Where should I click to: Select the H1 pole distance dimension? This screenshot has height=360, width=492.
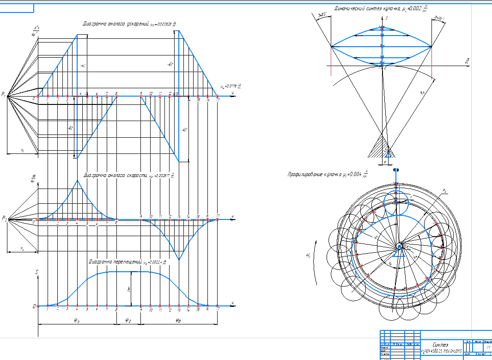[x=22, y=151]
